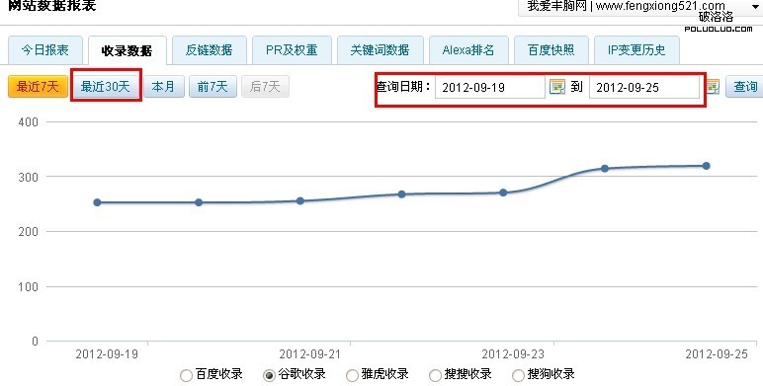Click the 最近30天 button

[x=106, y=87]
